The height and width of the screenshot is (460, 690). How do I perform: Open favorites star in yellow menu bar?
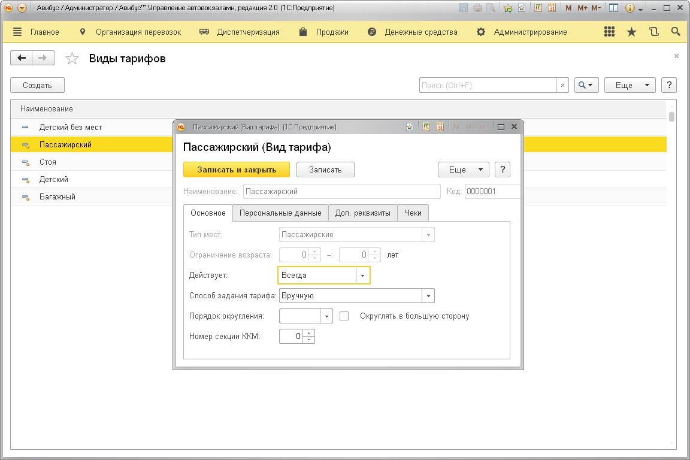point(631,32)
